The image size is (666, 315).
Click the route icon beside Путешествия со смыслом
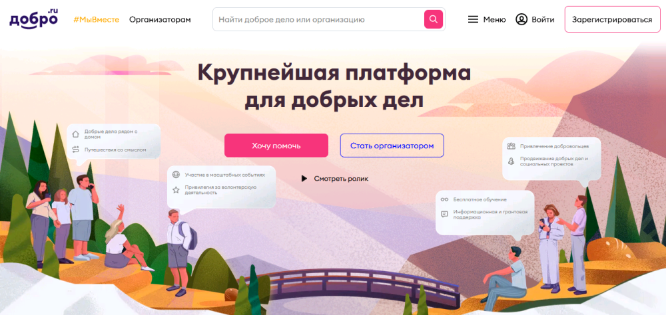click(x=76, y=150)
